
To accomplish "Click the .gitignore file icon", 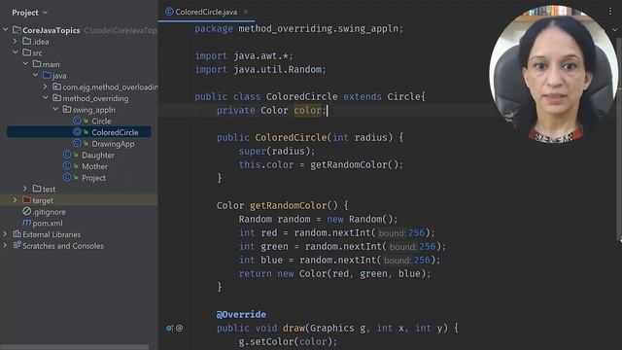I will [x=26, y=212].
